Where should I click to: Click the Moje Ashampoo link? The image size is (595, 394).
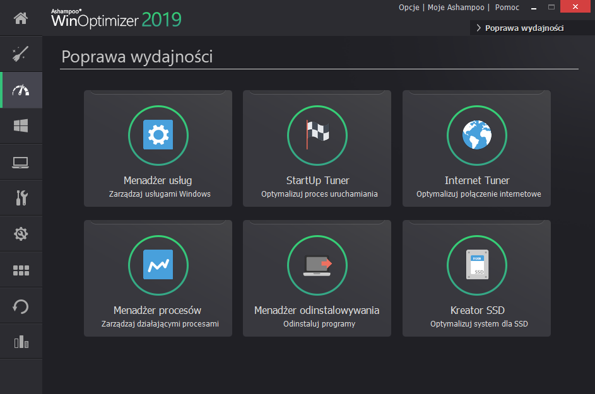tap(455, 7)
